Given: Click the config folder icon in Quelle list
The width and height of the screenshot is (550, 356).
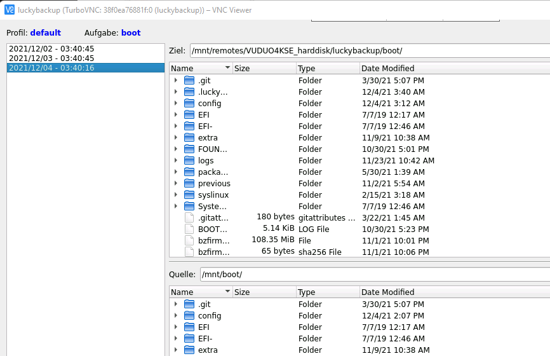Looking at the screenshot, I should tap(189, 315).
